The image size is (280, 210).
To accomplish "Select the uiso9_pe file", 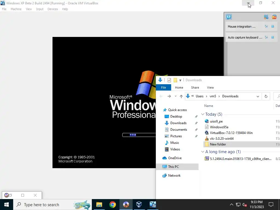I will (216, 121).
